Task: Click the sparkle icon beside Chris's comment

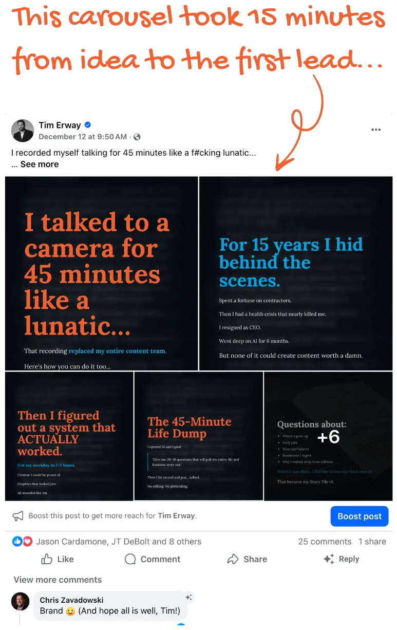Action: (x=189, y=597)
